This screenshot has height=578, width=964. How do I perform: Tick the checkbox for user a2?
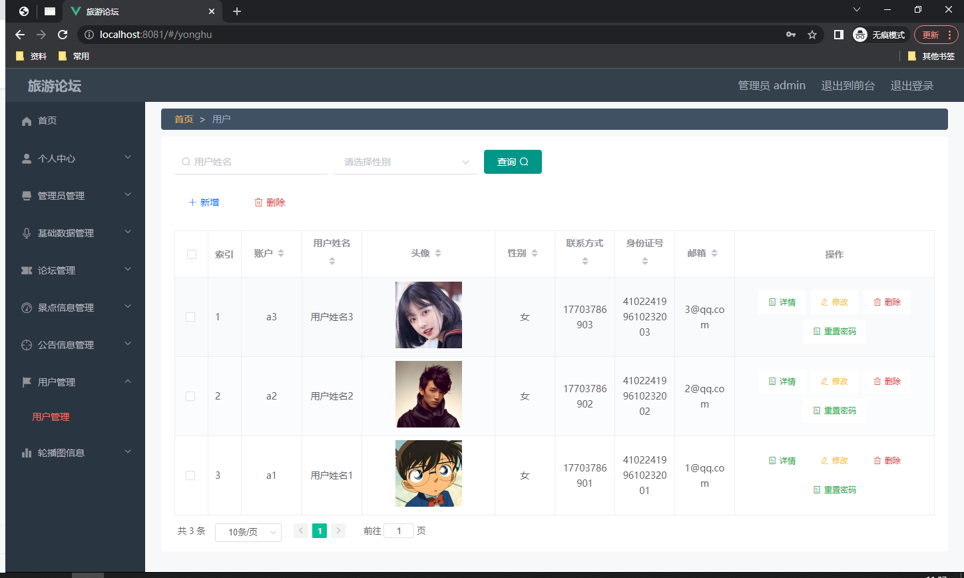pyautogui.click(x=190, y=396)
